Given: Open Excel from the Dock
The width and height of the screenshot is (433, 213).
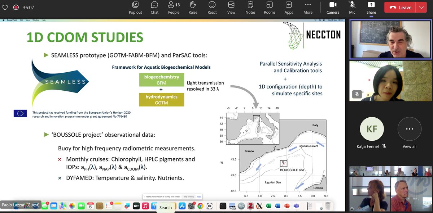Looking at the screenshot, I should pyautogui.click(x=268, y=206).
